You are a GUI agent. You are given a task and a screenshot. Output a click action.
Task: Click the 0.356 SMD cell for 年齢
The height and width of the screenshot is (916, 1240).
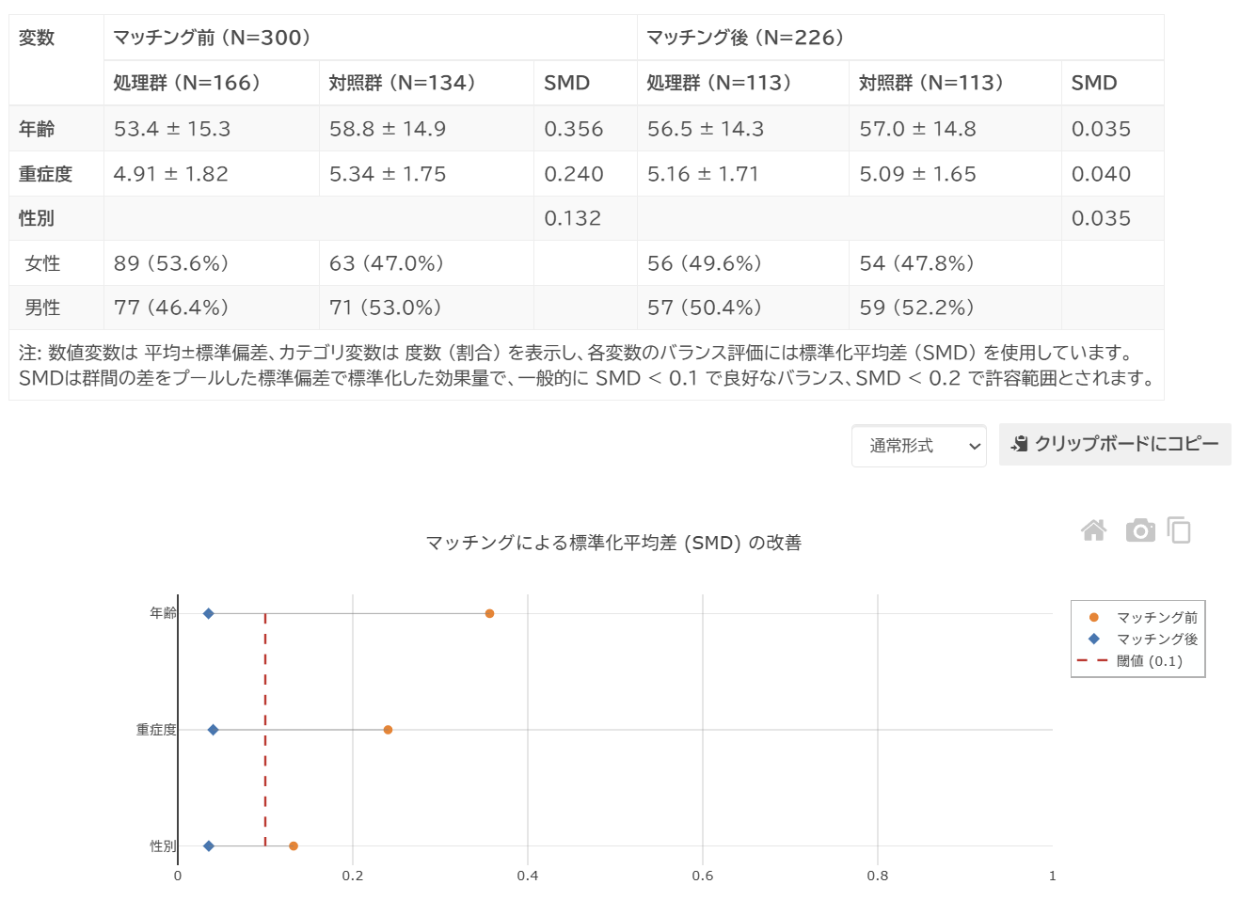tap(574, 129)
